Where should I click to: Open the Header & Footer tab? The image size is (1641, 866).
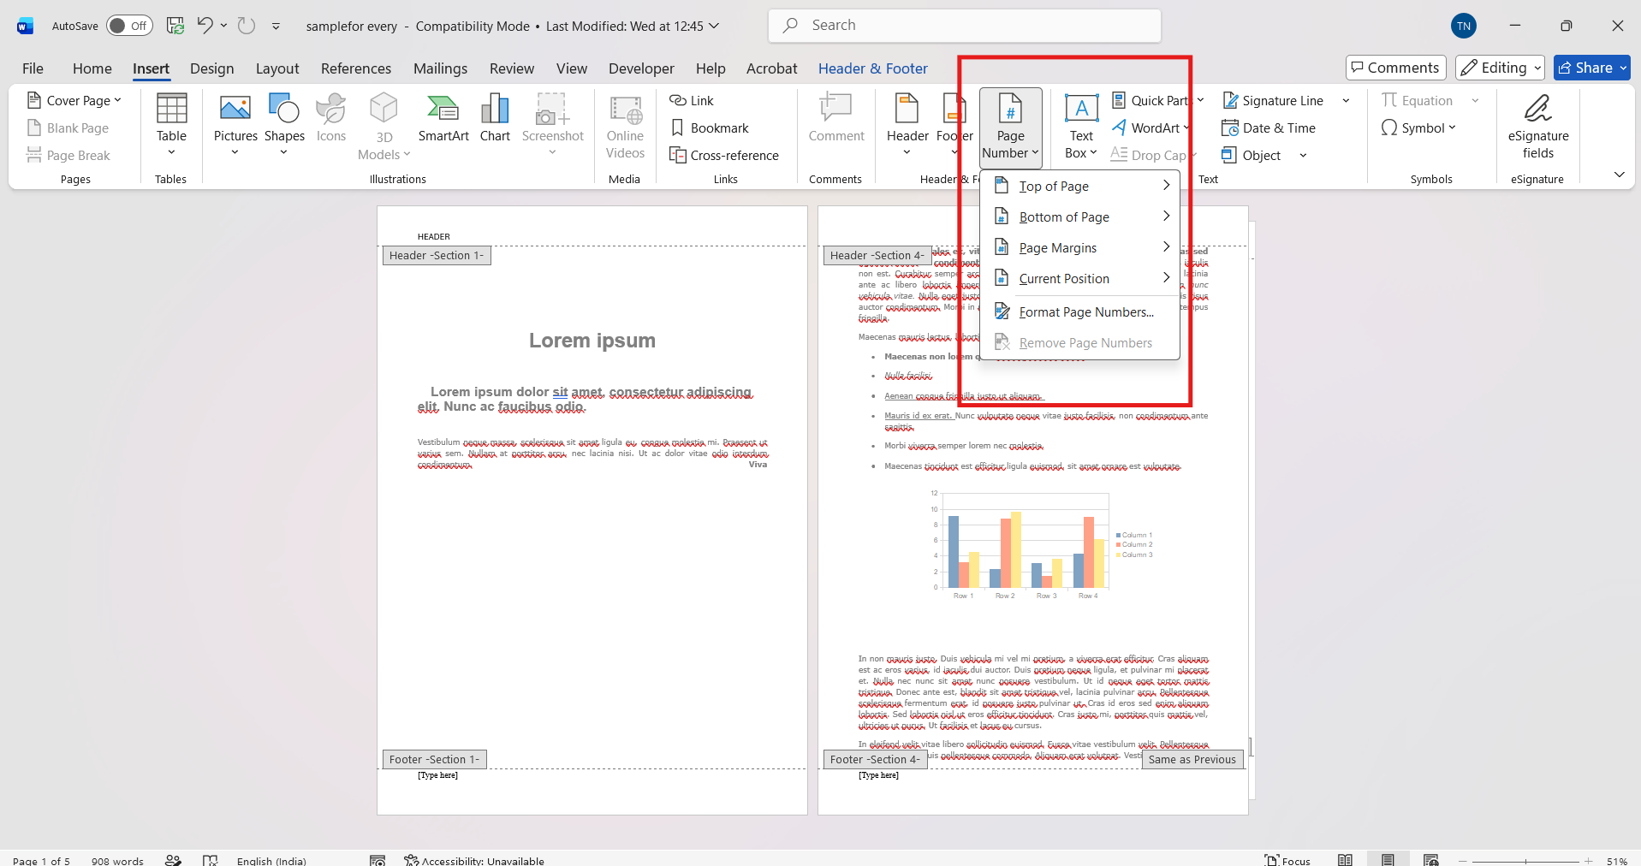[x=872, y=68]
